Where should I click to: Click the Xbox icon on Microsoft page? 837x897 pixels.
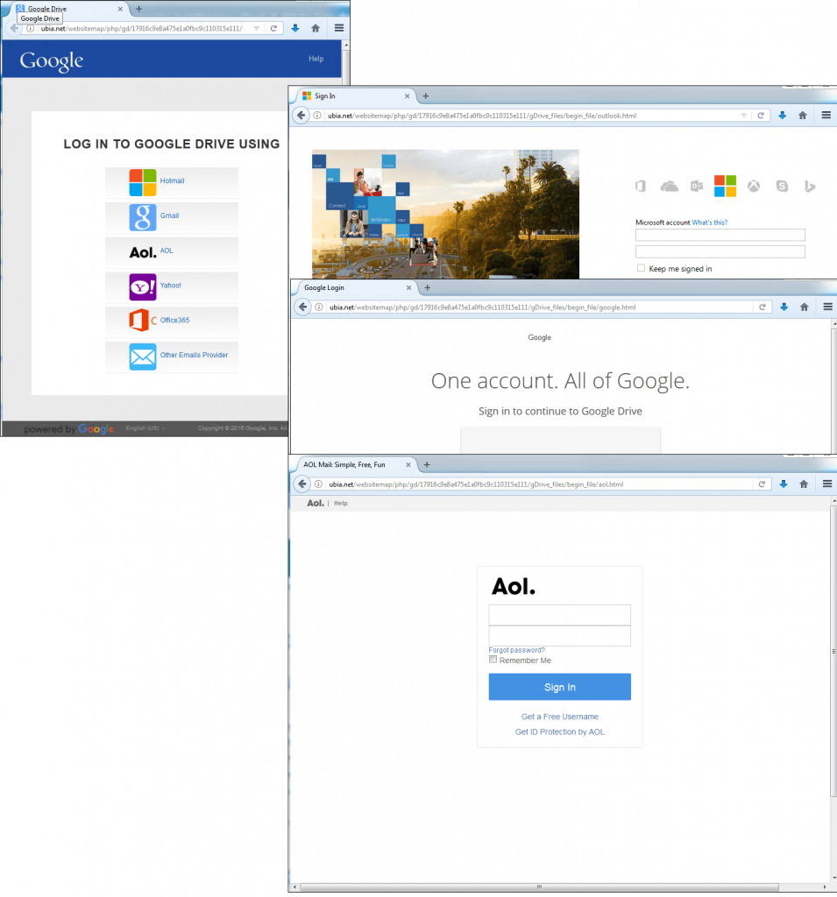coord(754,186)
